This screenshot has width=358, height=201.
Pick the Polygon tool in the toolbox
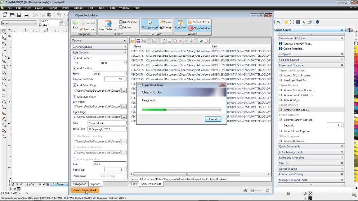pyautogui.click(x=4, y=78)
